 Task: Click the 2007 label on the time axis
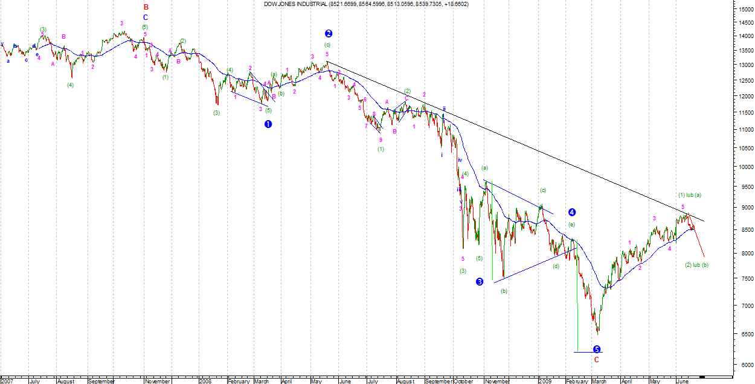pos(8,381)
